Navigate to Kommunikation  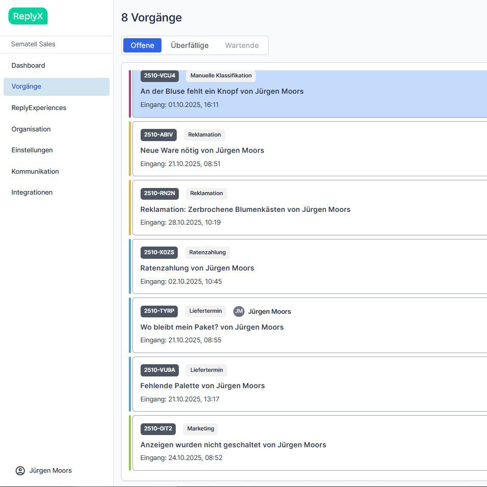[x=35, y=172]
